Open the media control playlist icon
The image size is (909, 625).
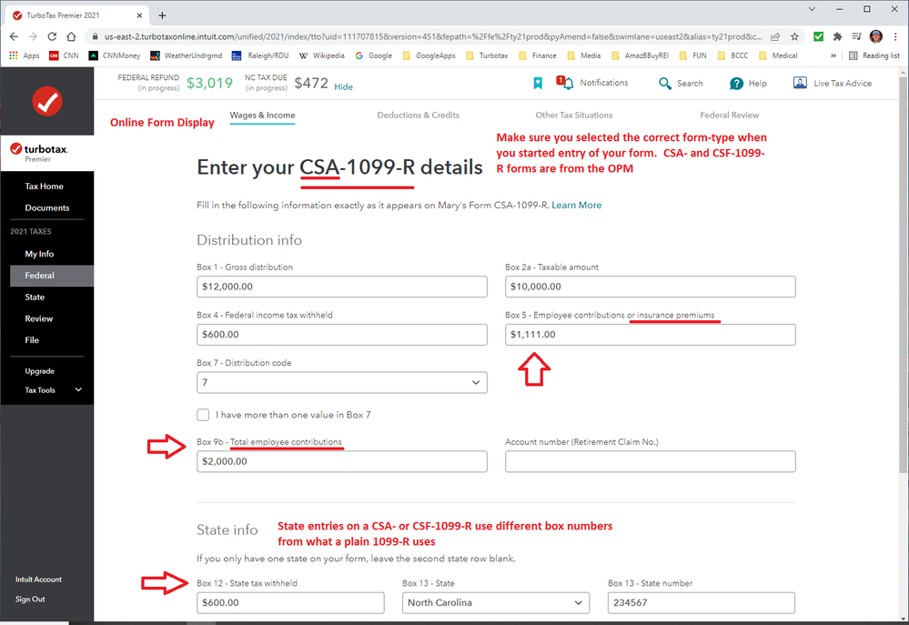[856, 36]
